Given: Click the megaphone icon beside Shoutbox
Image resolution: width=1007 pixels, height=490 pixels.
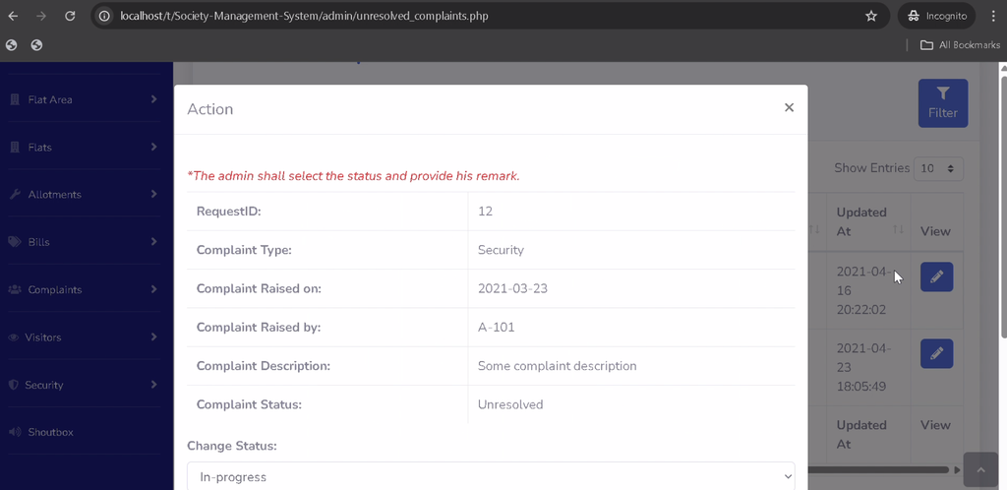Looking at the screenshot, I should [14, 432].
